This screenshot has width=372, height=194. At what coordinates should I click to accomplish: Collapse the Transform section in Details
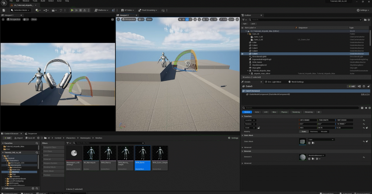tap(243, 116)
